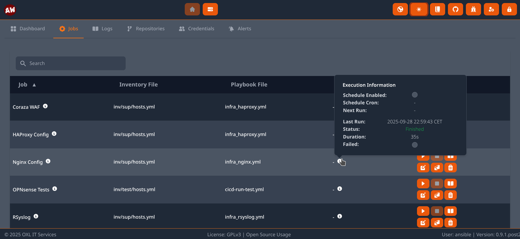Viewport: 520px width, 239px height.
Task: Report a bug via the bug icon
Action: 473,9
